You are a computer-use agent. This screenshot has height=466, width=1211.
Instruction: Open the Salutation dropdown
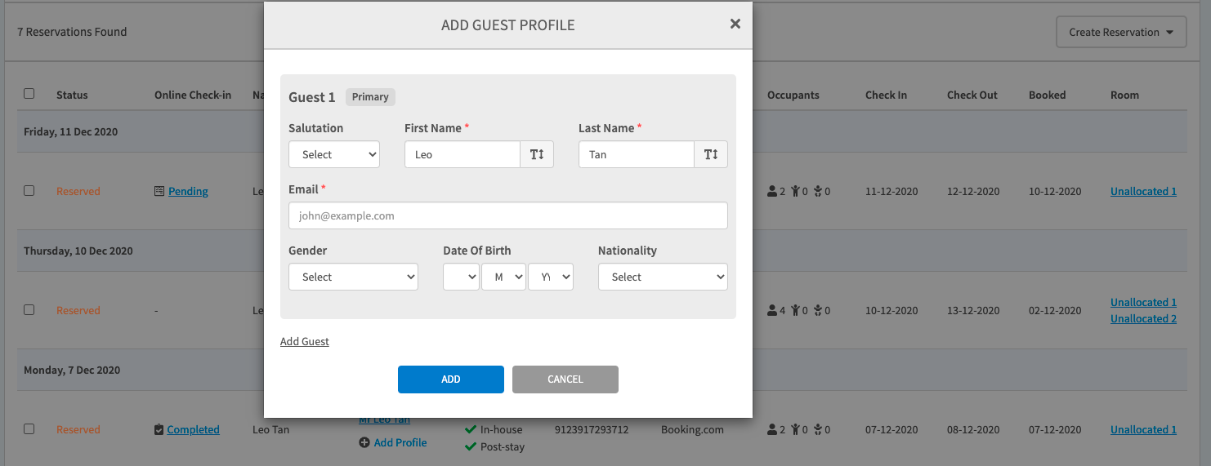point(334,154)
